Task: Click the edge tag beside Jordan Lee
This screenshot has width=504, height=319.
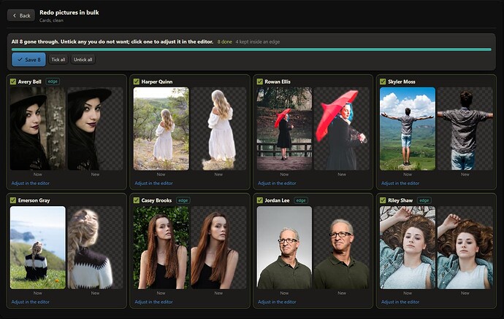Action: (x=301, y=200)
